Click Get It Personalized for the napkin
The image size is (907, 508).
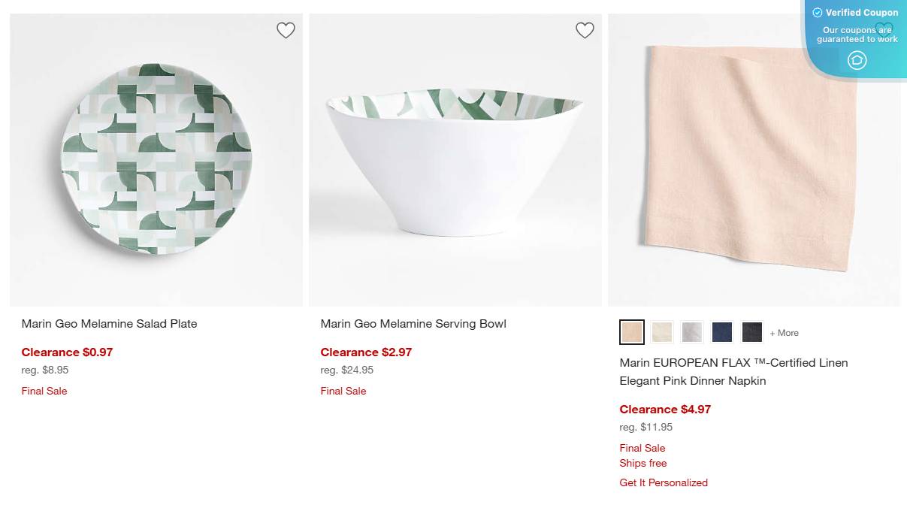pyautogui.click(x=664, y=482)
